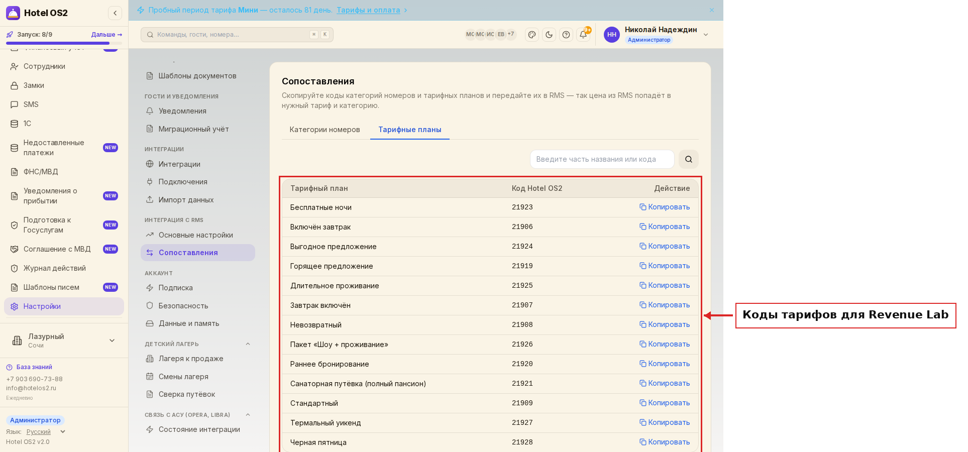Screen dimensions: 968x452
Task: Click the search magnifier button beside the code filter
Action: point(689,159)
